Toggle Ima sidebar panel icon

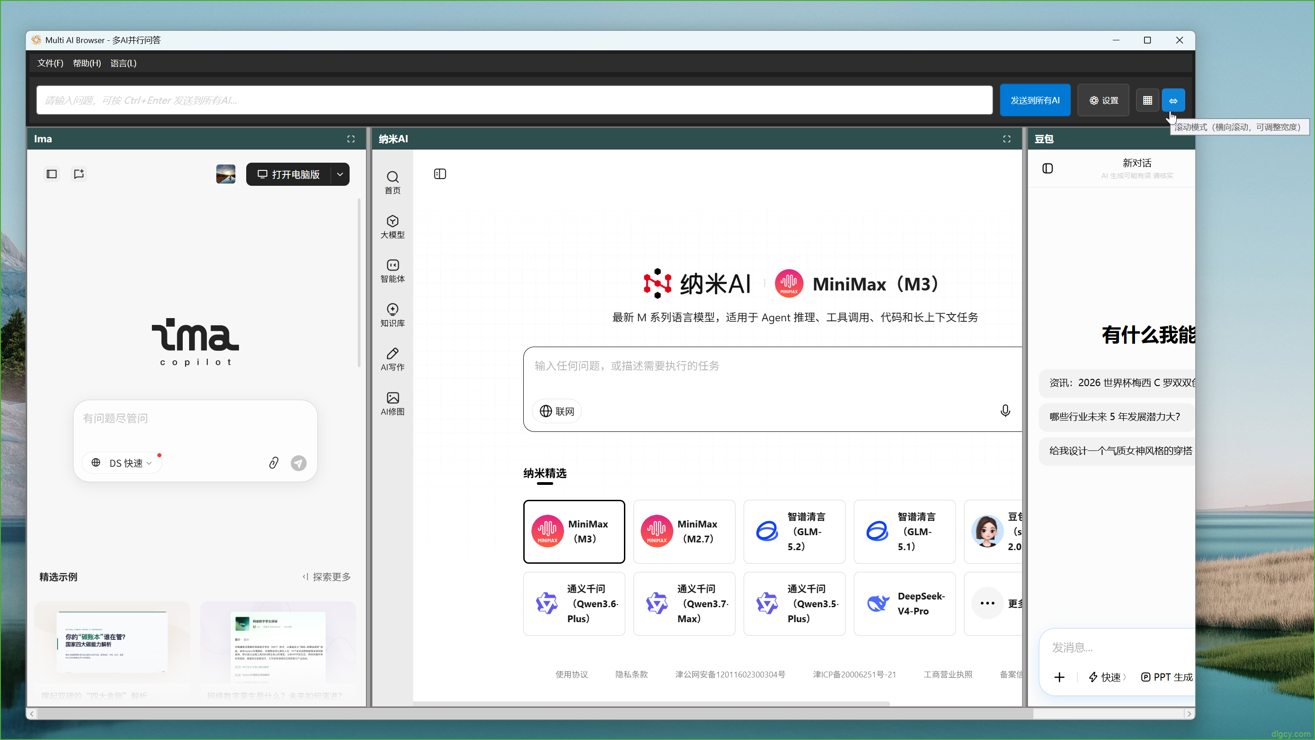(x=52, y=174)
